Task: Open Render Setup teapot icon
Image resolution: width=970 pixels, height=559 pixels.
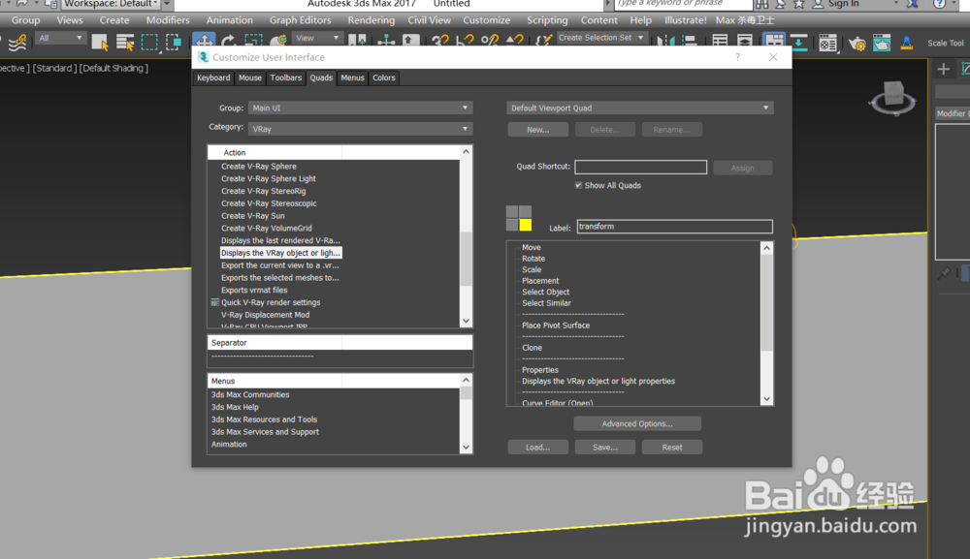Action: point(857,43)
